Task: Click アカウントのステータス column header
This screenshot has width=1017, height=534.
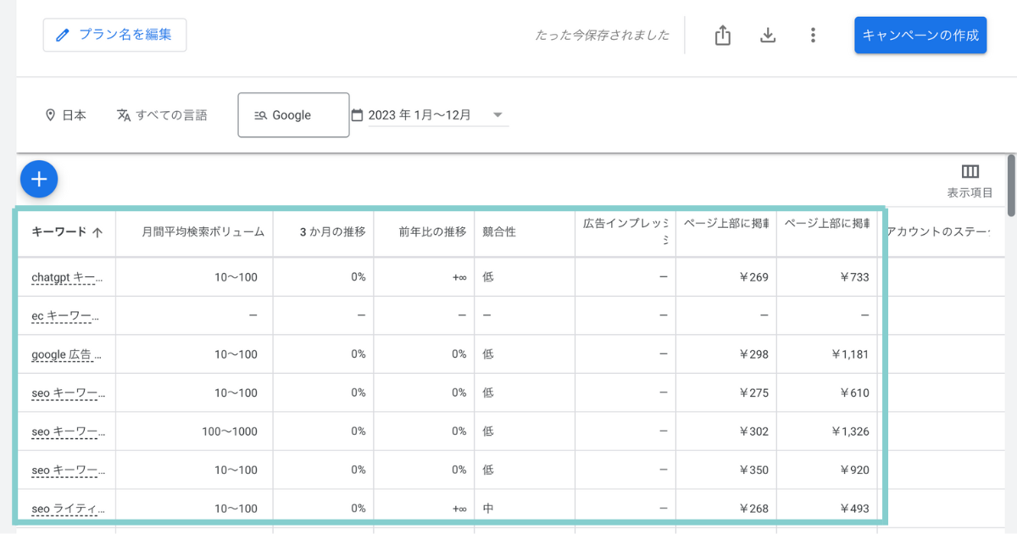Action: [x=937, y=231]
